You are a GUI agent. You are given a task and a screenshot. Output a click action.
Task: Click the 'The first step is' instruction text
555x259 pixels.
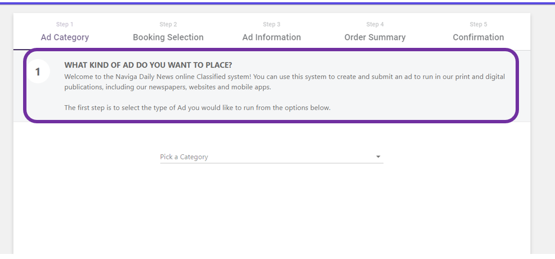pyautogui.click(x=197, y=108)
